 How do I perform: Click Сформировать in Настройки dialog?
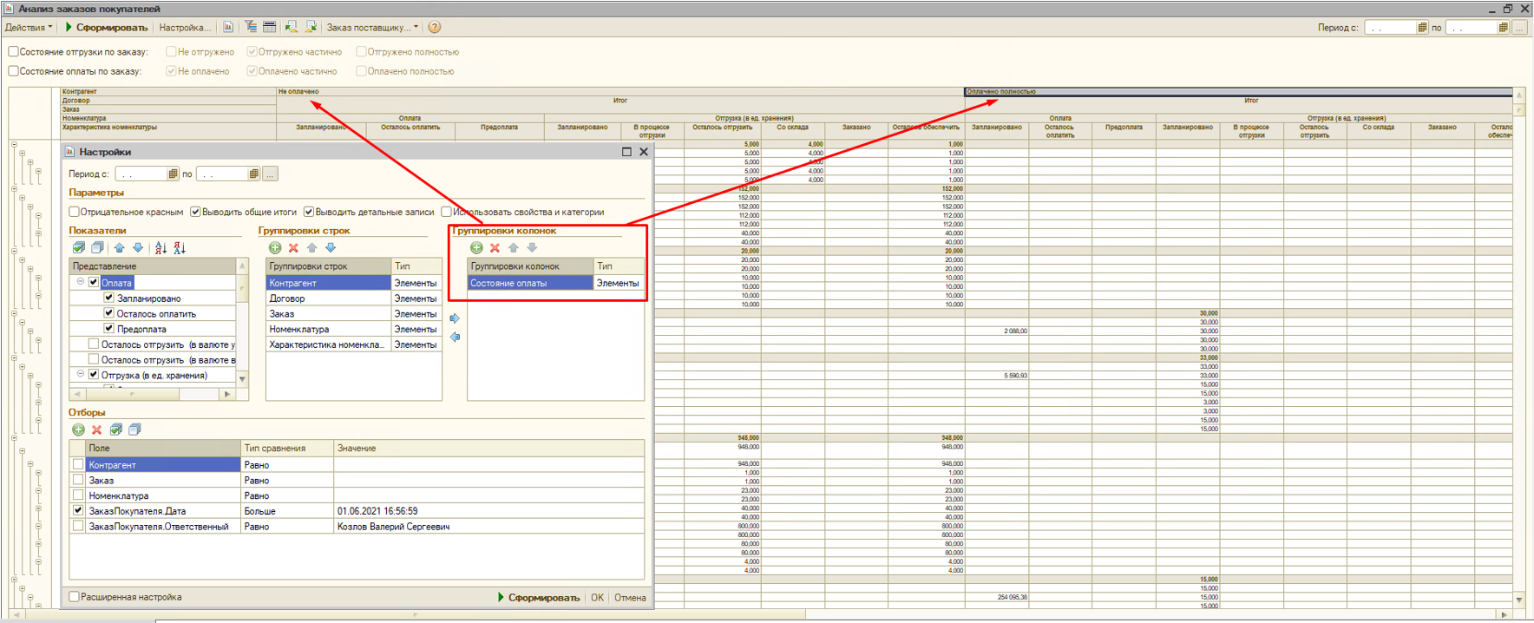tap(539, 598)
